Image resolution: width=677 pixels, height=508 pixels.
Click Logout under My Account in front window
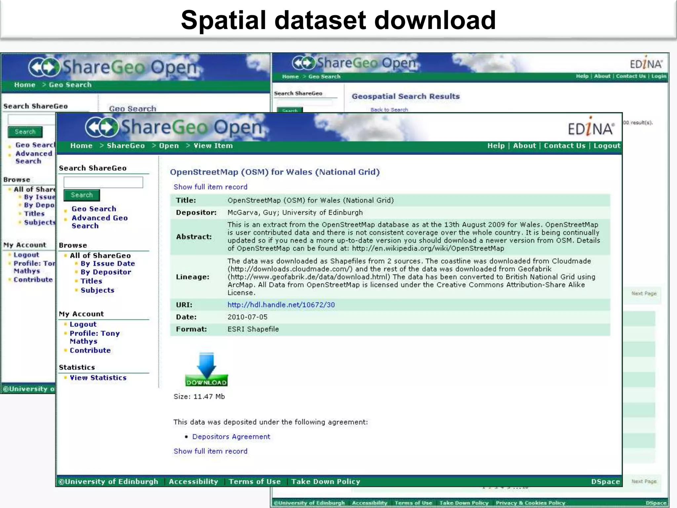click(83, 324)
